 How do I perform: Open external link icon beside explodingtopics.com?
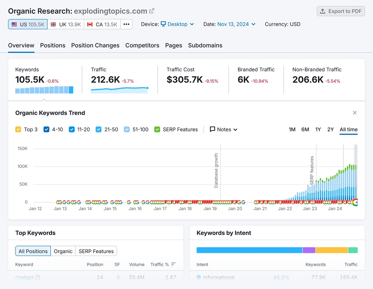[x=152, y=11]
